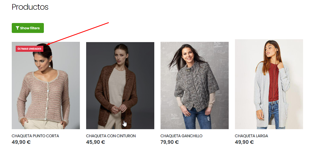This screenshot has width=313, height=154.
Task: Click the 49,90 € price under Chaqueta Larga
Action: pyautogui.click(x=244, y=142)
